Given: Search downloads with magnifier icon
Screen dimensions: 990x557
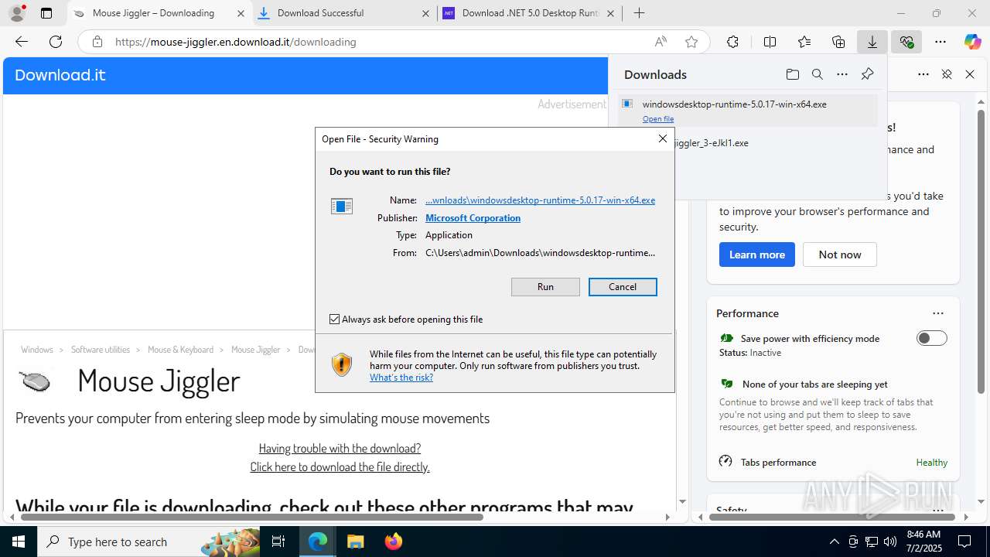Looking at the screenshot, I should click(818, 74).
